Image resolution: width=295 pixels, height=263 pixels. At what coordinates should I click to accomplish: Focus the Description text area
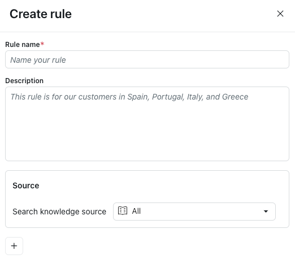[x=147, y=124]
